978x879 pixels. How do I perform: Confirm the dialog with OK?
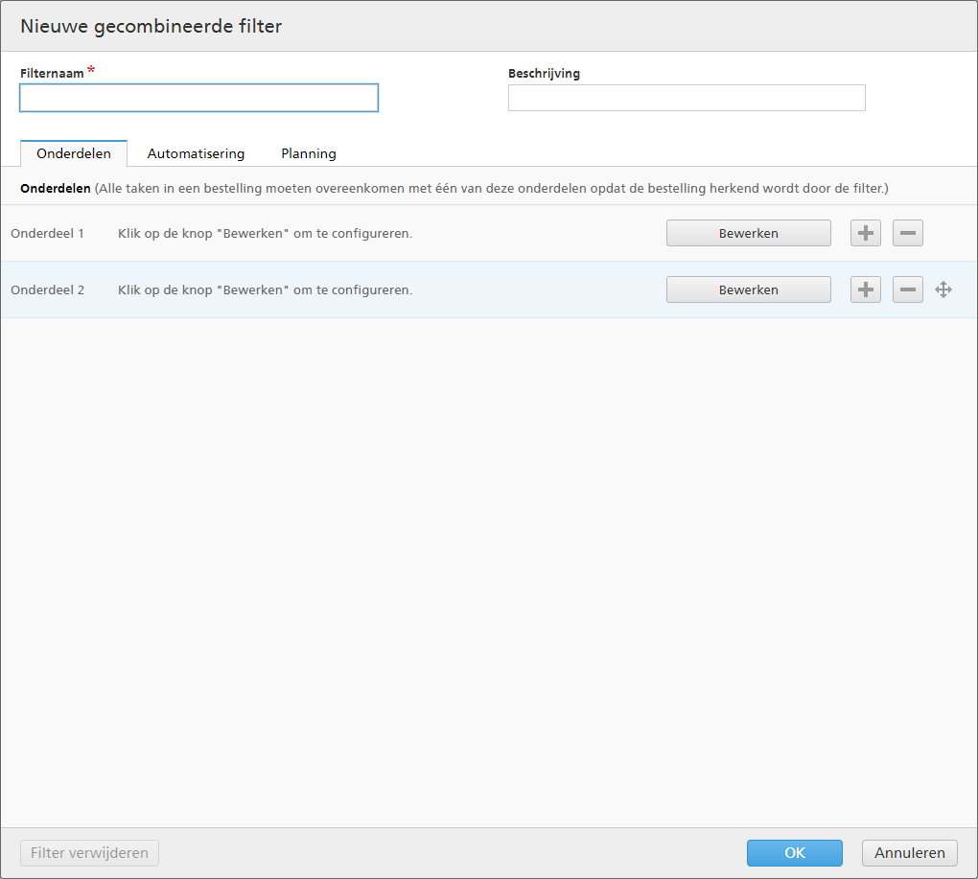[x=794, y=853]
